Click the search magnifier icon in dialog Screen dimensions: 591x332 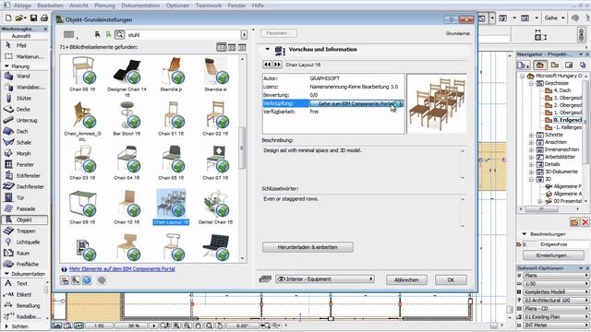tap(119, 35)
